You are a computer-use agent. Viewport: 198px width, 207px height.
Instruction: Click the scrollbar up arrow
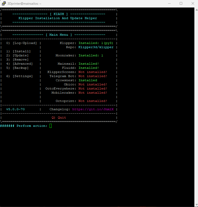pos(196,10)
